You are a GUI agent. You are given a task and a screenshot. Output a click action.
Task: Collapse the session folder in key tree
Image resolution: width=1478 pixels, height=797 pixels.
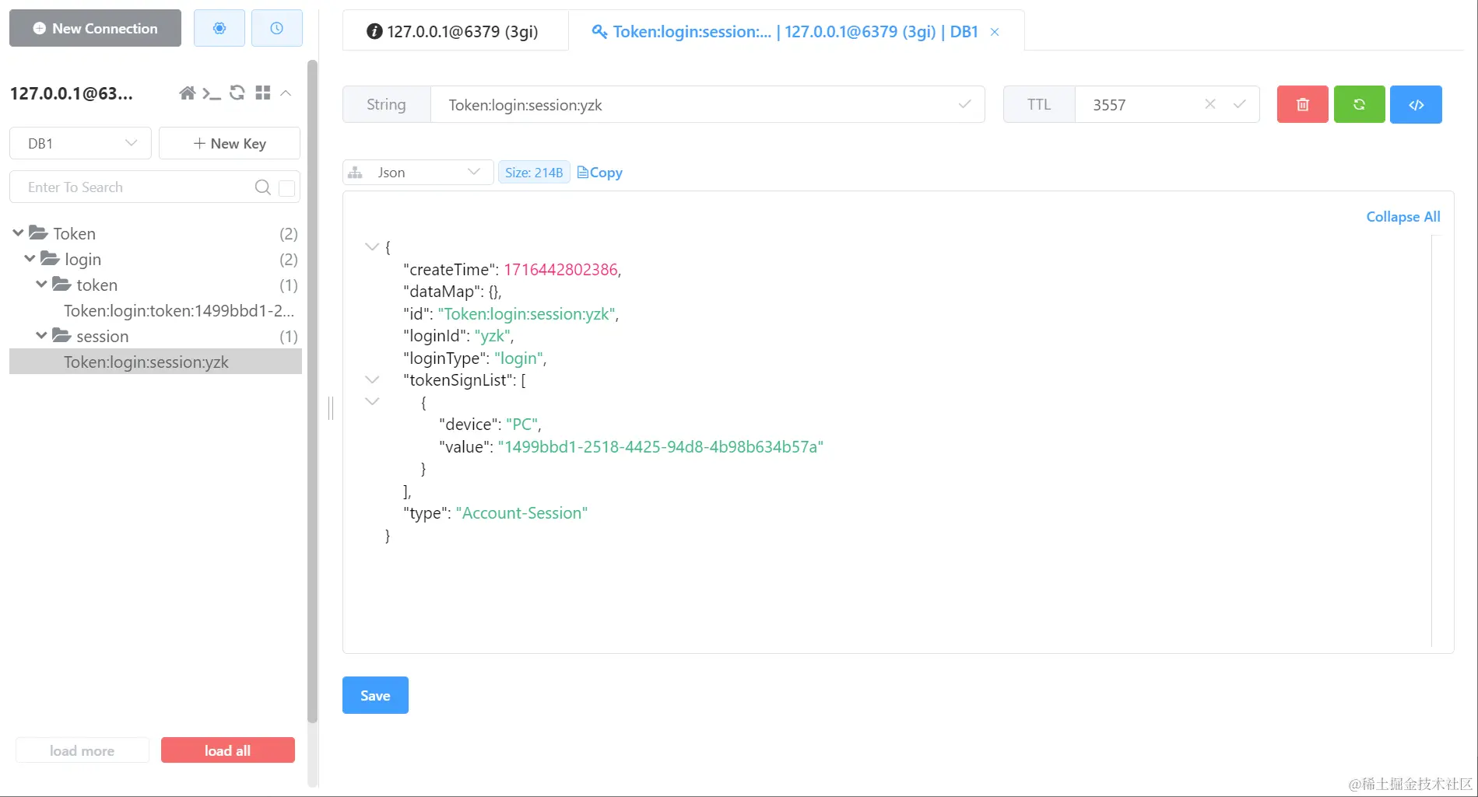point(42,336)
